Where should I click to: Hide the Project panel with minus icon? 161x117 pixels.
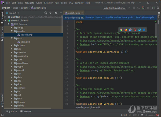(x=61, y=13)
